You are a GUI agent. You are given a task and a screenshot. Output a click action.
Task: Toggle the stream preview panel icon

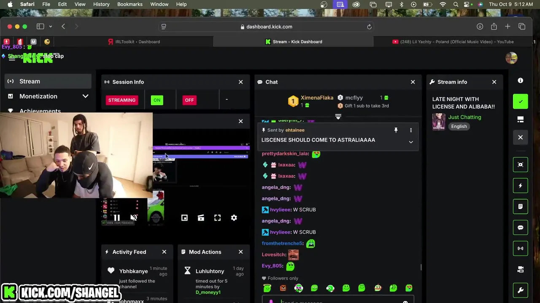[x=520, y=165]
